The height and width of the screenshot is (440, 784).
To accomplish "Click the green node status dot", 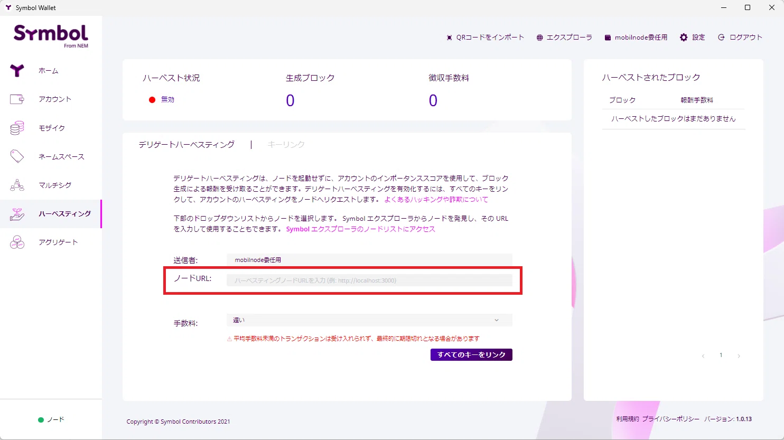I will [41, 420].
